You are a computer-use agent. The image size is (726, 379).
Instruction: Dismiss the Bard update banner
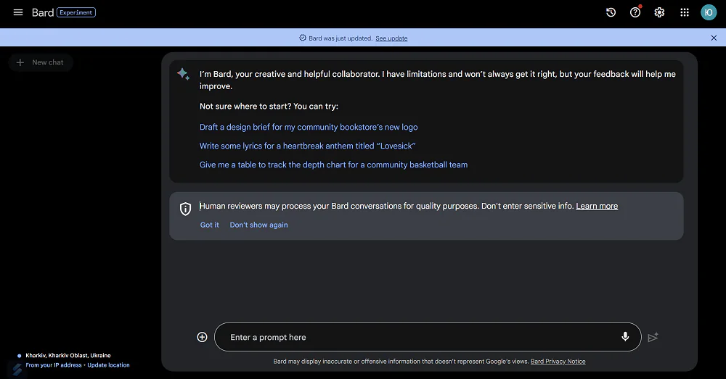(714, 38)
